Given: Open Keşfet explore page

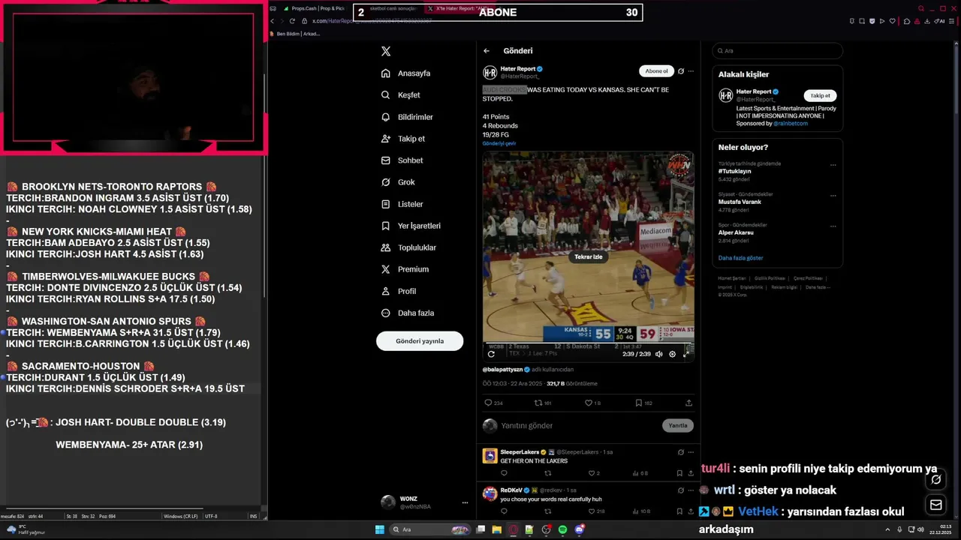Looking at the screenshot, I should point(400,95).
